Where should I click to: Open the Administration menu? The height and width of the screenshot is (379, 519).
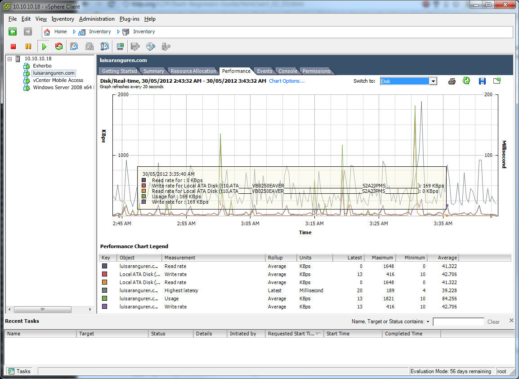click(97, 19)
